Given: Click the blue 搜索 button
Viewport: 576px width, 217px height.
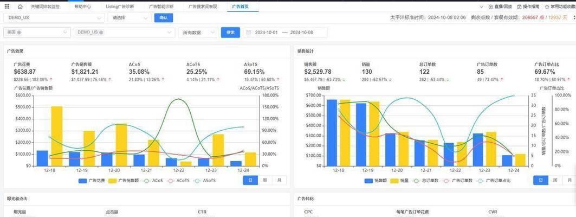Looking at the screenshot, I should click(x=230, y=33).
